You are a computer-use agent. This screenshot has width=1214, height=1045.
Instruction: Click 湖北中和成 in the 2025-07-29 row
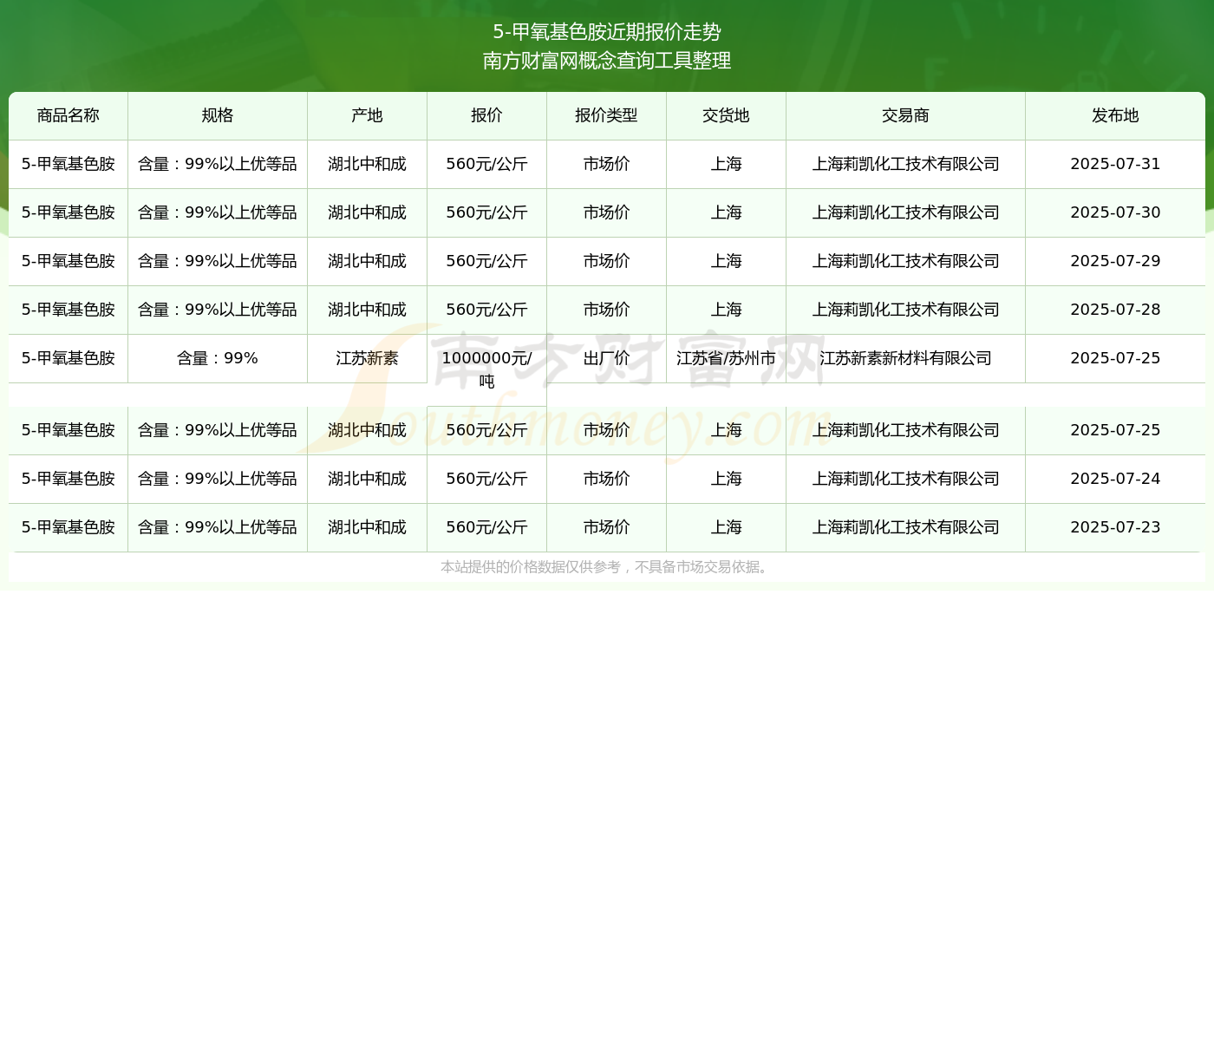tap(367, 261)
